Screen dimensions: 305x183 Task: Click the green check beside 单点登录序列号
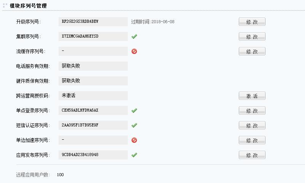(134, 110)
